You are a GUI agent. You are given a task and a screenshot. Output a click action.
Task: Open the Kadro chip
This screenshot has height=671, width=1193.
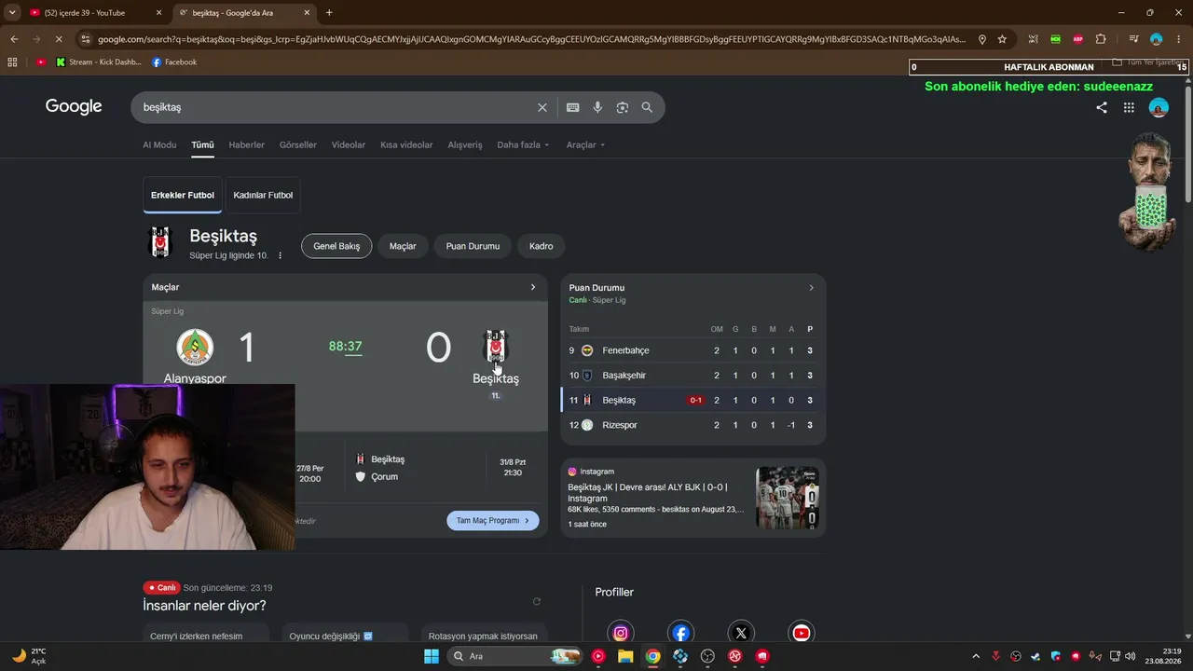click(x=542, y=246)
